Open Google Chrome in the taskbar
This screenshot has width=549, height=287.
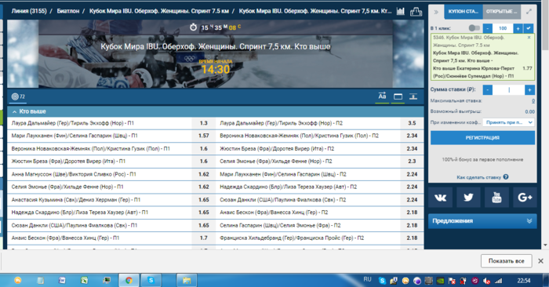coord(129,281)
